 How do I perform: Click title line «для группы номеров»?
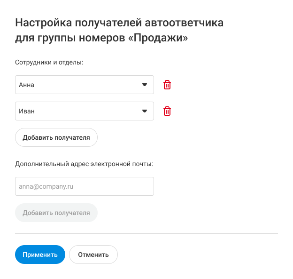pos(70,38)
